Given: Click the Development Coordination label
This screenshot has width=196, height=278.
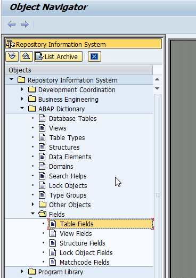Looking at the screenshot, I should [x=77, y=89].
